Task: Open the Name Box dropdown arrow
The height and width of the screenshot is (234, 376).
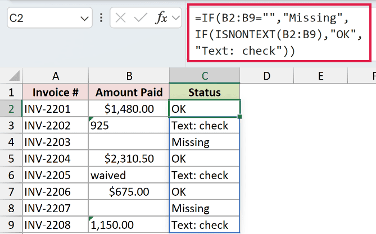Action: click(x=84, y=19)
